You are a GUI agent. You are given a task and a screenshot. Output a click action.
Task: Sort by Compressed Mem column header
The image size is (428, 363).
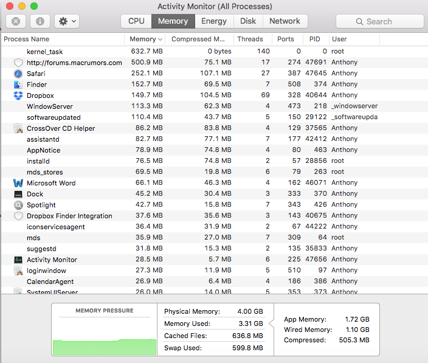coord(199,39)
